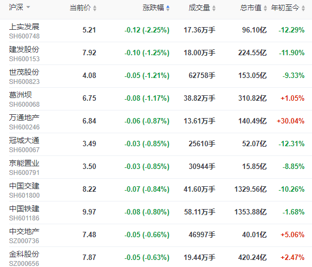Viewport: 312px width, 267px height.
Task: Sort by 涨跌幅 sort arrows
Action: 168,8
